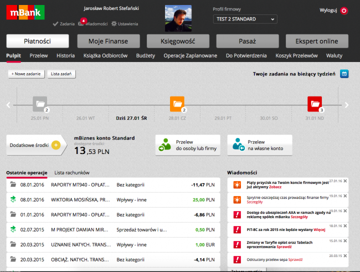This screenshot has width=360, height=272.
Task: Select the Księgowość main tab
Action: click(178, 41)
